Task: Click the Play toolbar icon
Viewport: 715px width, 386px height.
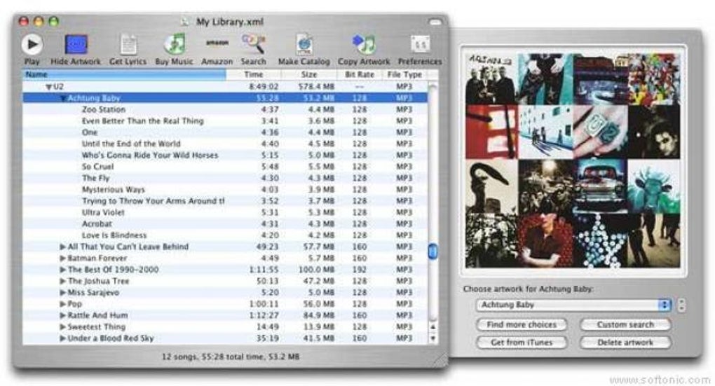Action: coord(32,44)
